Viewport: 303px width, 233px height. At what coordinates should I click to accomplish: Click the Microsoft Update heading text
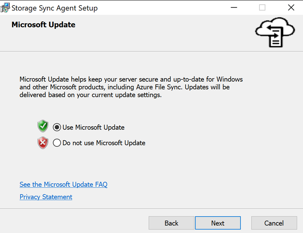(x=43, y=24)
